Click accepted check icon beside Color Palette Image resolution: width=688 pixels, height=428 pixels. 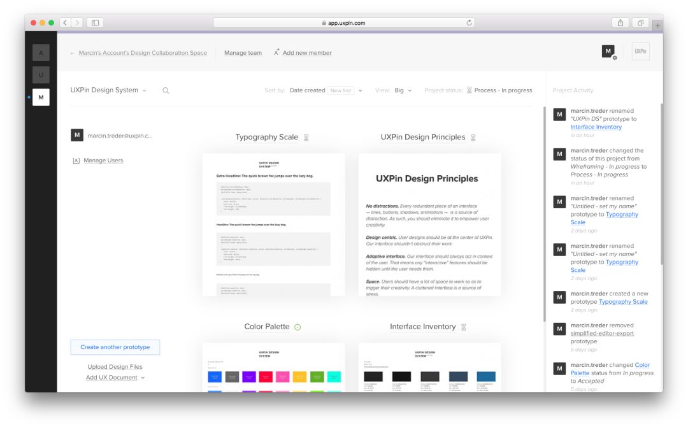297,327
